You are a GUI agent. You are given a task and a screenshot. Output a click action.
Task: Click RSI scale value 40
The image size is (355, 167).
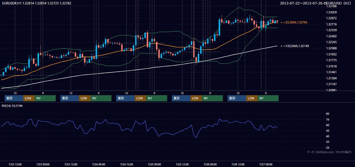[327, 136]
